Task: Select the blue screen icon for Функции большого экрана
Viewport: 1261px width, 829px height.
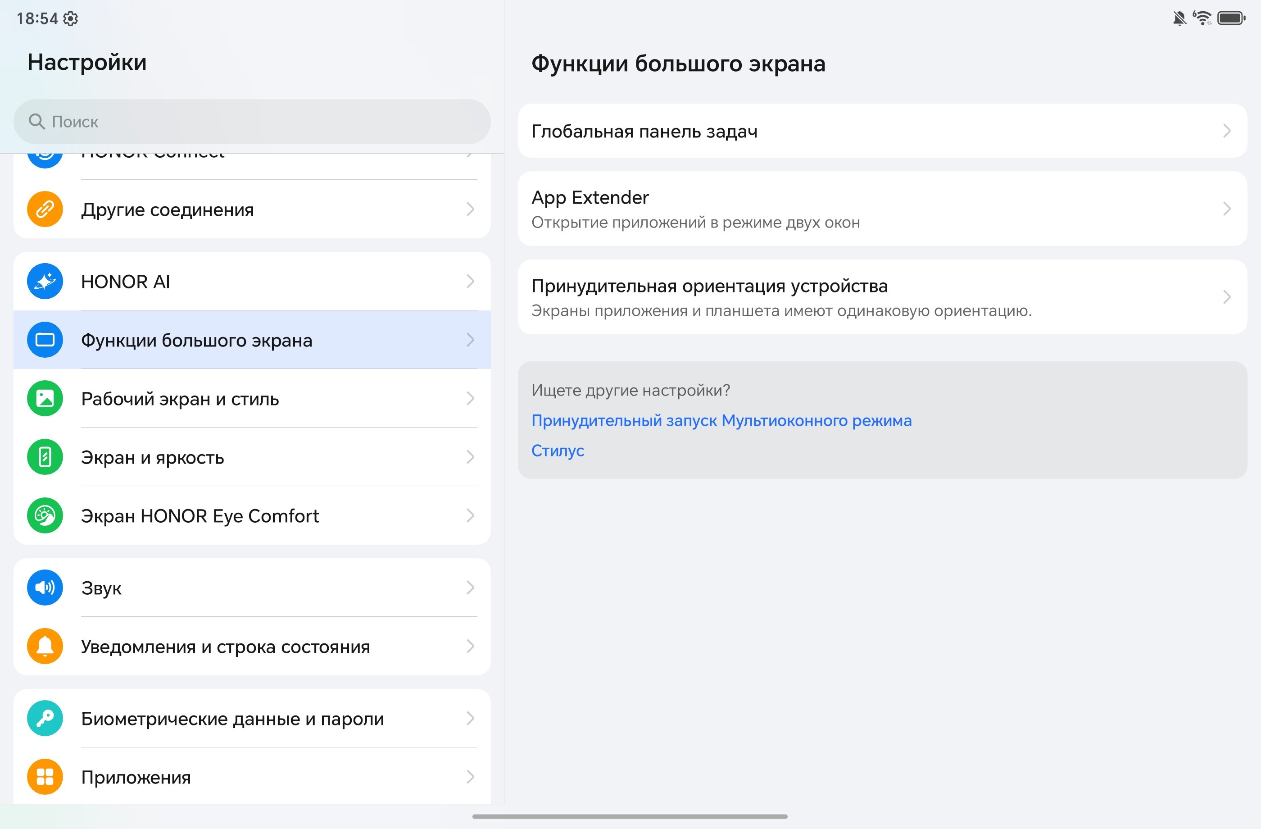Action: coord(45,340)
